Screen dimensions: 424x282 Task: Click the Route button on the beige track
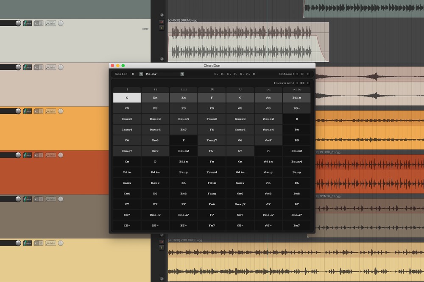pos(27,67)
